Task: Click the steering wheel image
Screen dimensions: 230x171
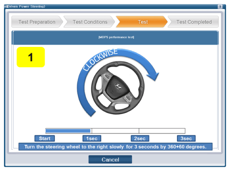Action: pos(118,88)
